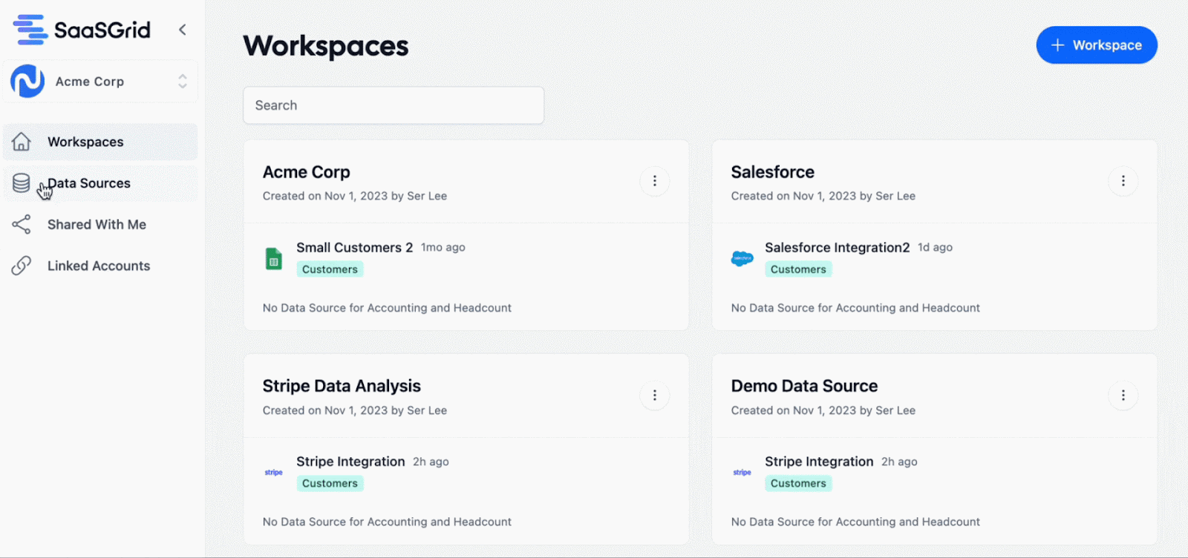Open the Demo Data Source workspace title

[x=804, y=386]
